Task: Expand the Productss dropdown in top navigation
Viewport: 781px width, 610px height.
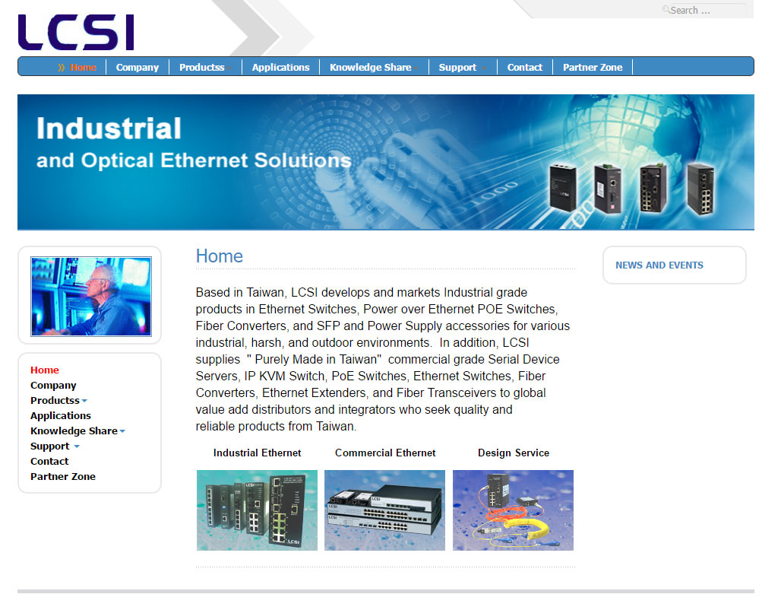Action: point(204,67)
